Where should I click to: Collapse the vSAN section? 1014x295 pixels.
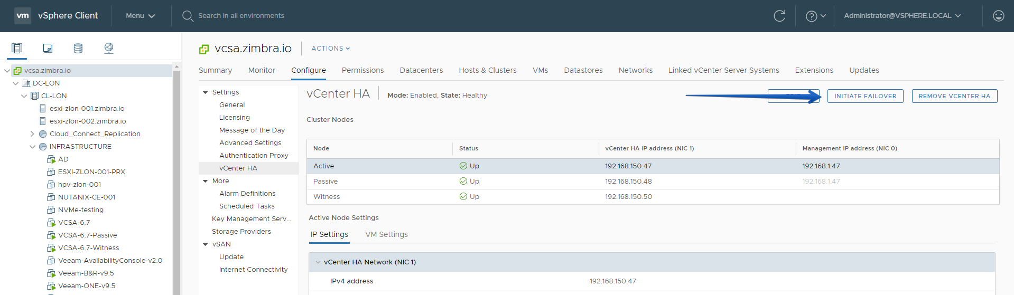pos(206,244)
